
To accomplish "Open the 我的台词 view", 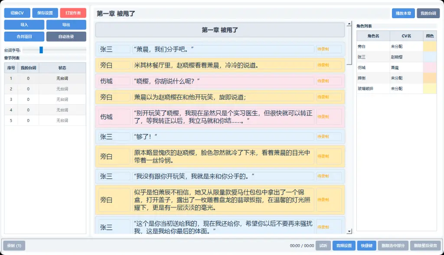I will [x=428, y=13].
